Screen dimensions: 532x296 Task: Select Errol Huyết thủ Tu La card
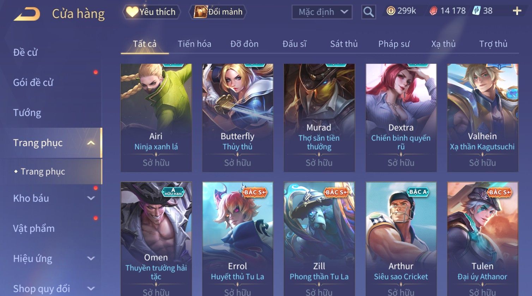[237, 239]
